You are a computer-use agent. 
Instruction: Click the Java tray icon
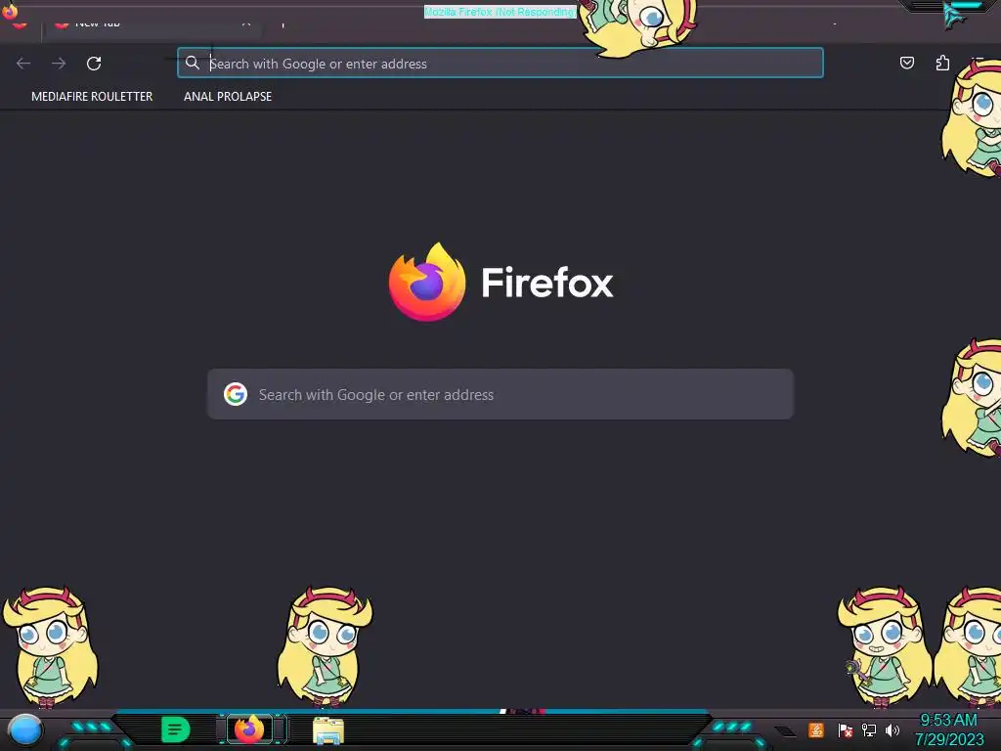[x=816, y=729]
